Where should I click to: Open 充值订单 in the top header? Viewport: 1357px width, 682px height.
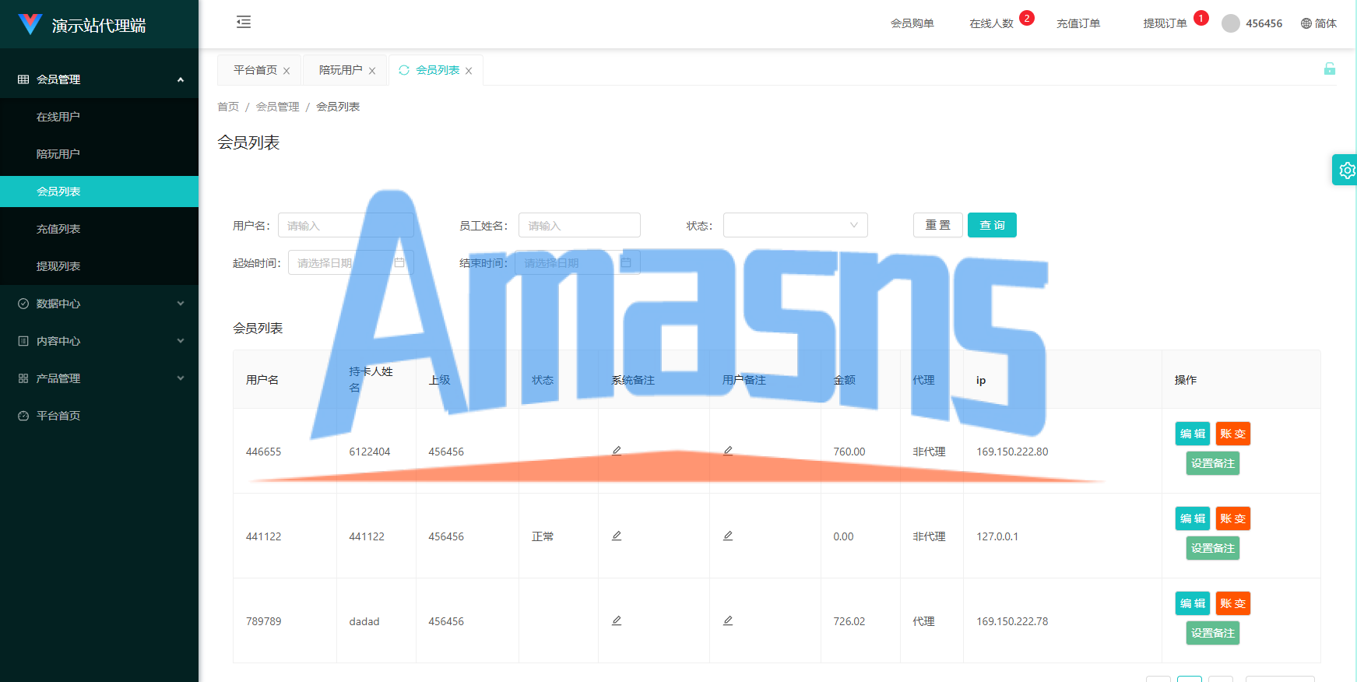click(1078, 23)
